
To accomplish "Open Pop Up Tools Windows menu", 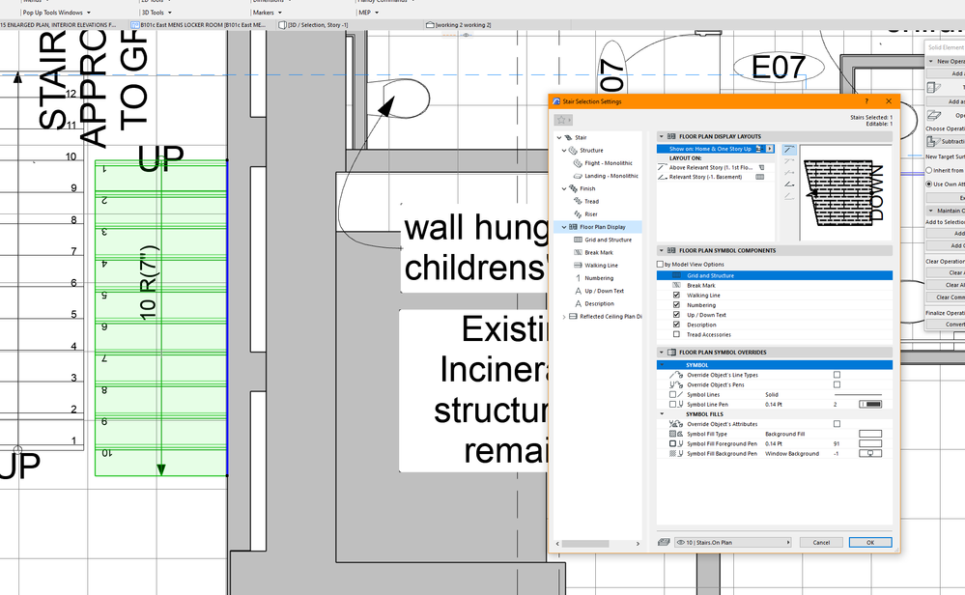I will tap(57, 13).
